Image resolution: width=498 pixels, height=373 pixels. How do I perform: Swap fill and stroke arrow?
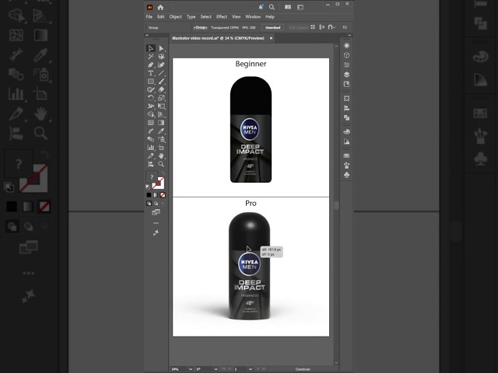coord(163,173)
